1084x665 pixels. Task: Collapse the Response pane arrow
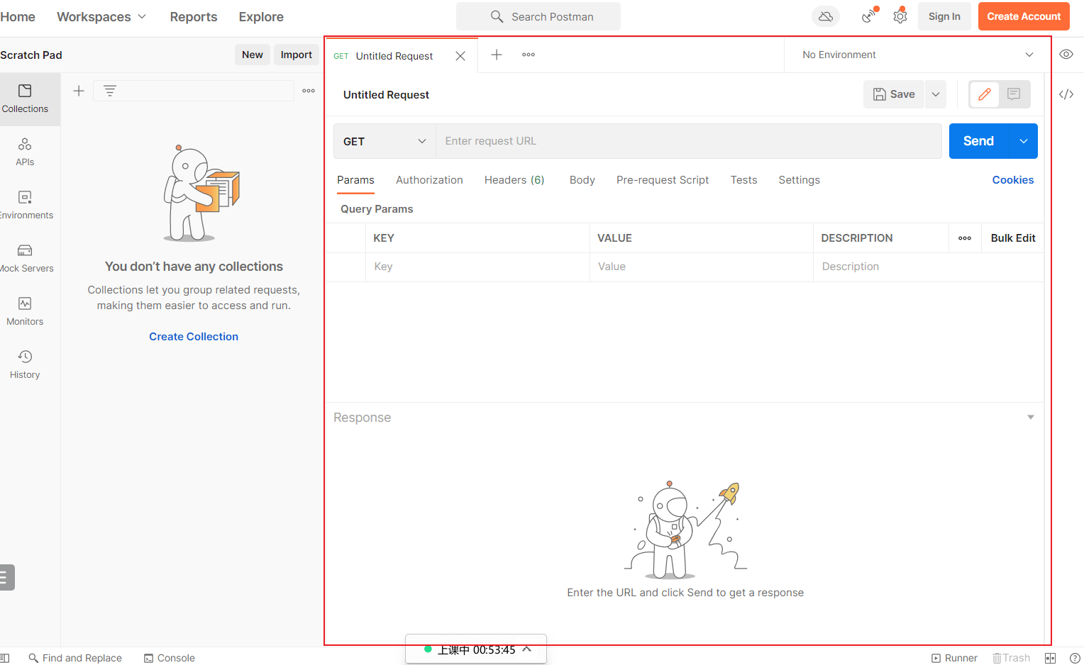(x=1031, y=417)
